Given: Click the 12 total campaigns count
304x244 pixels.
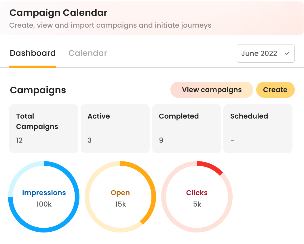Looking at the screenshot, I should click(x=19, y=140).
